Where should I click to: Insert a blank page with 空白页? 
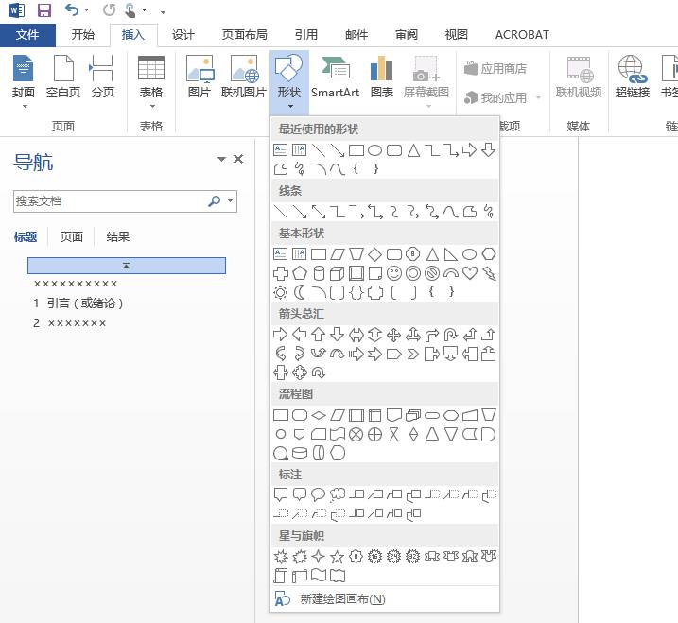(63, 77)
